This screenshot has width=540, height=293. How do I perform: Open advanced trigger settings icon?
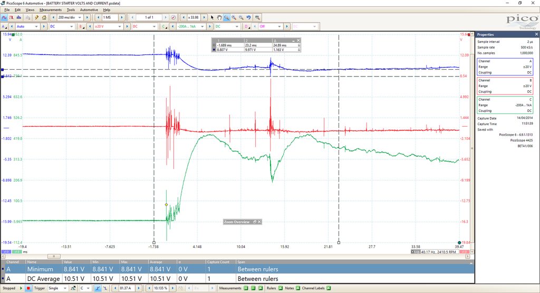[x=73, y=288]
